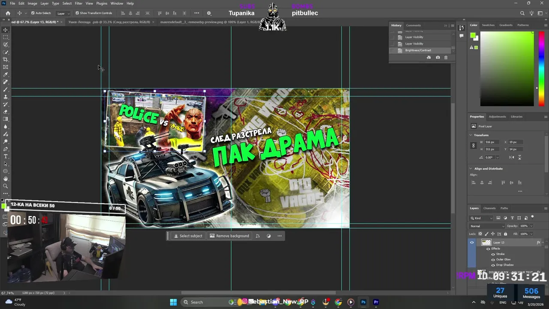This screenshot has height=309, width=549.
Task: Open the layer Kind filter dropdown
Action: pyautogui.click(x=482, y=218)
